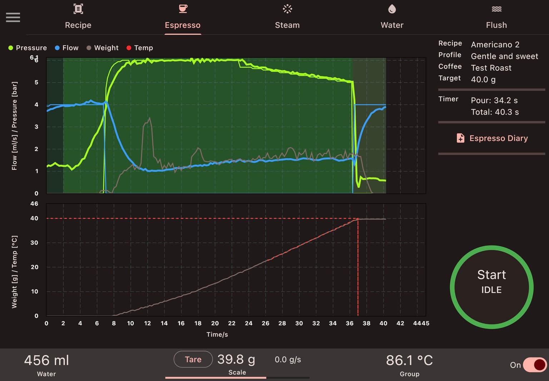The height and width of the screenshot is (381, 549).
Task: Click the target value 40.0 g
Action: (x=483, y=79)
